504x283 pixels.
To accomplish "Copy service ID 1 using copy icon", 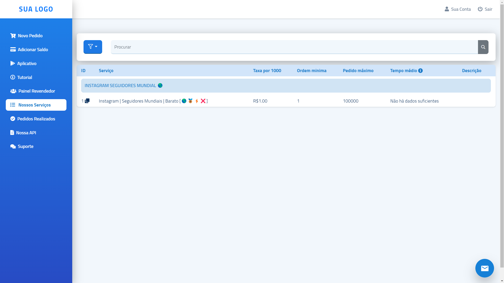I will 87,100.
